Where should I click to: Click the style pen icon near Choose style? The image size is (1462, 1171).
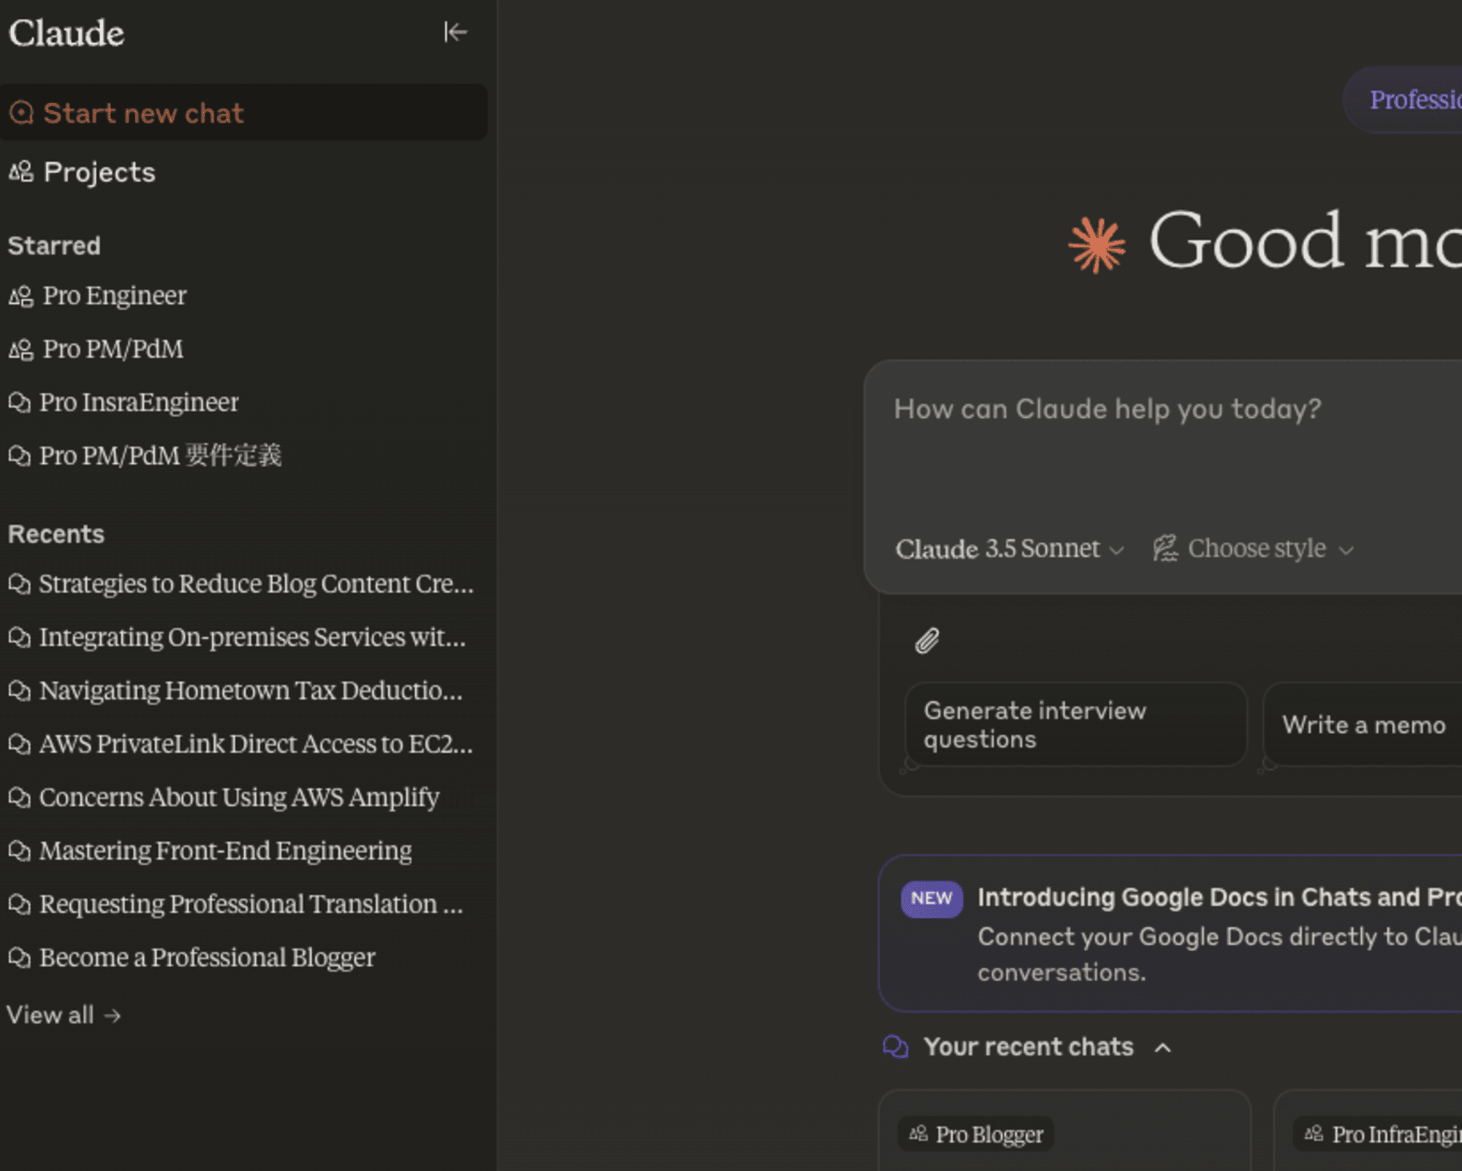(x=1165, y=548)
